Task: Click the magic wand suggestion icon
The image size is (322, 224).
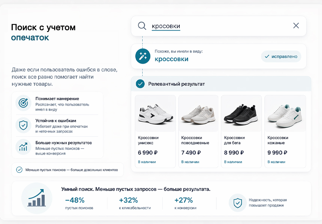Action: click(143, 56)
